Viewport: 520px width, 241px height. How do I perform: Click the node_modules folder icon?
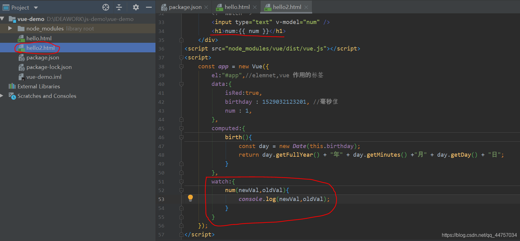[21, 29]
